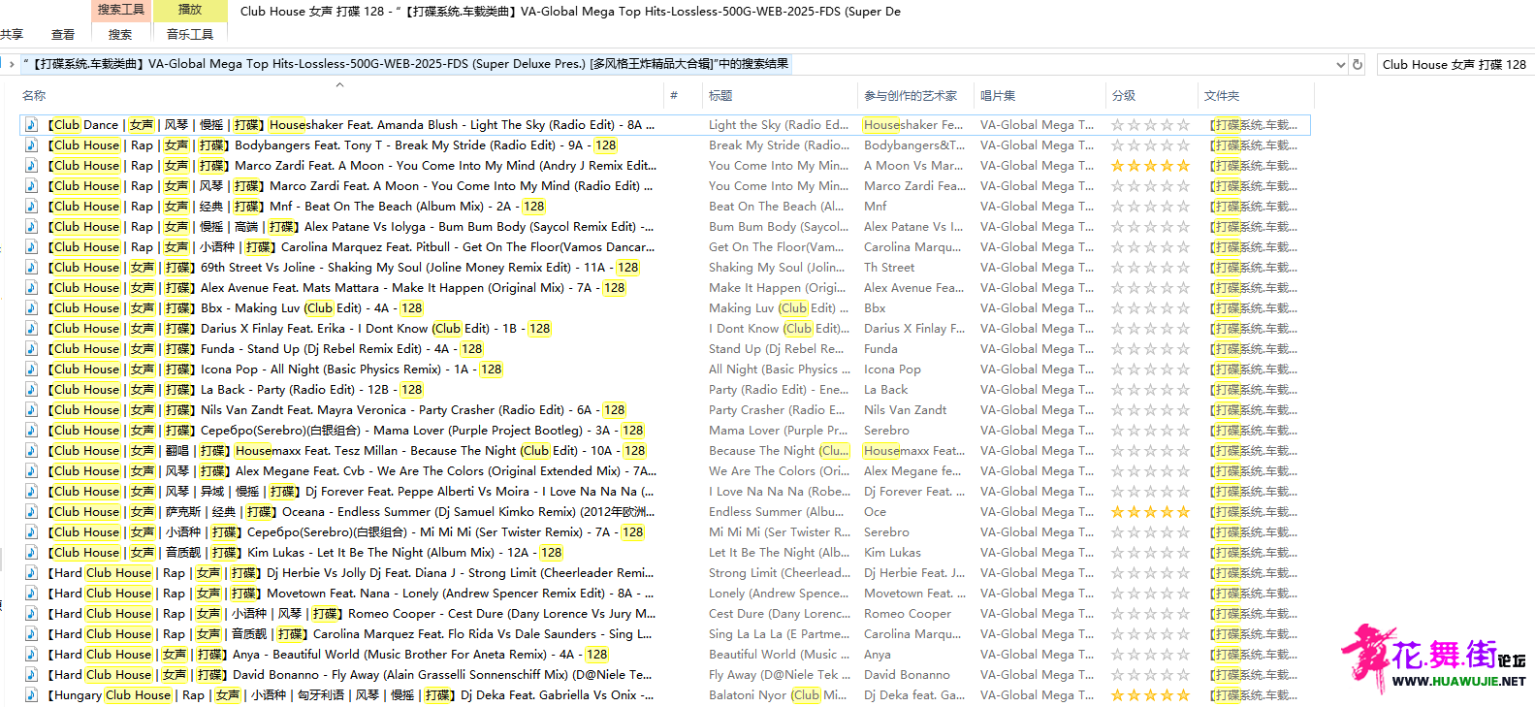
Task: Click file icon of Alex Megane We Are The Colors
Action: (32, 471)
